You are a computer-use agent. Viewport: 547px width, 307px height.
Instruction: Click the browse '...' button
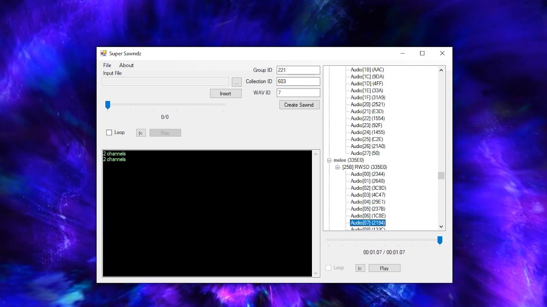click(x=237, y=82)
